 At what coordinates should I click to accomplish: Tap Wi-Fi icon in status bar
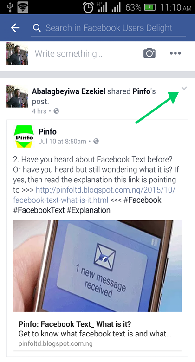[x=23, y=7]
